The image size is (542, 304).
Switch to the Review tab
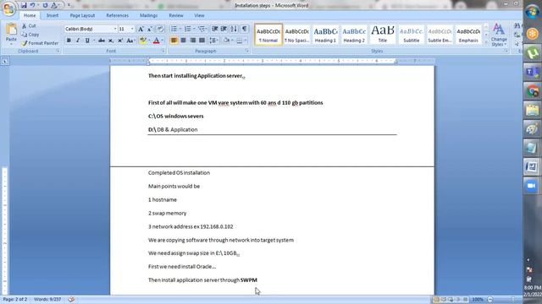(176, 15)
